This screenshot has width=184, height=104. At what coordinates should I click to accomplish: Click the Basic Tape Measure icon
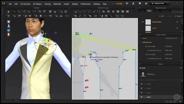61,12
